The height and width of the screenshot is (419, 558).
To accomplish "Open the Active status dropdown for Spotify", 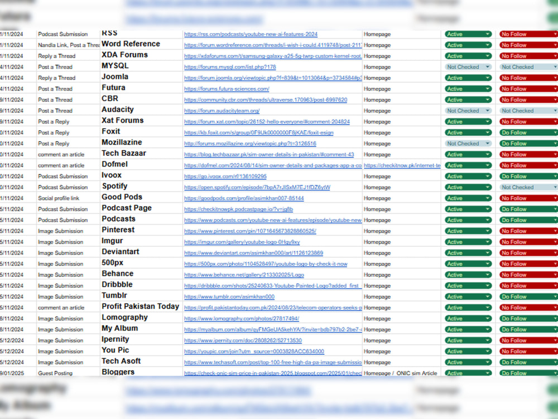I will tap(468, 187).
